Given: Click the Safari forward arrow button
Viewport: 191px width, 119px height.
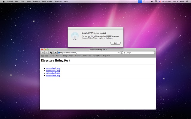Looking at the screenshot, I should (46, 53).
